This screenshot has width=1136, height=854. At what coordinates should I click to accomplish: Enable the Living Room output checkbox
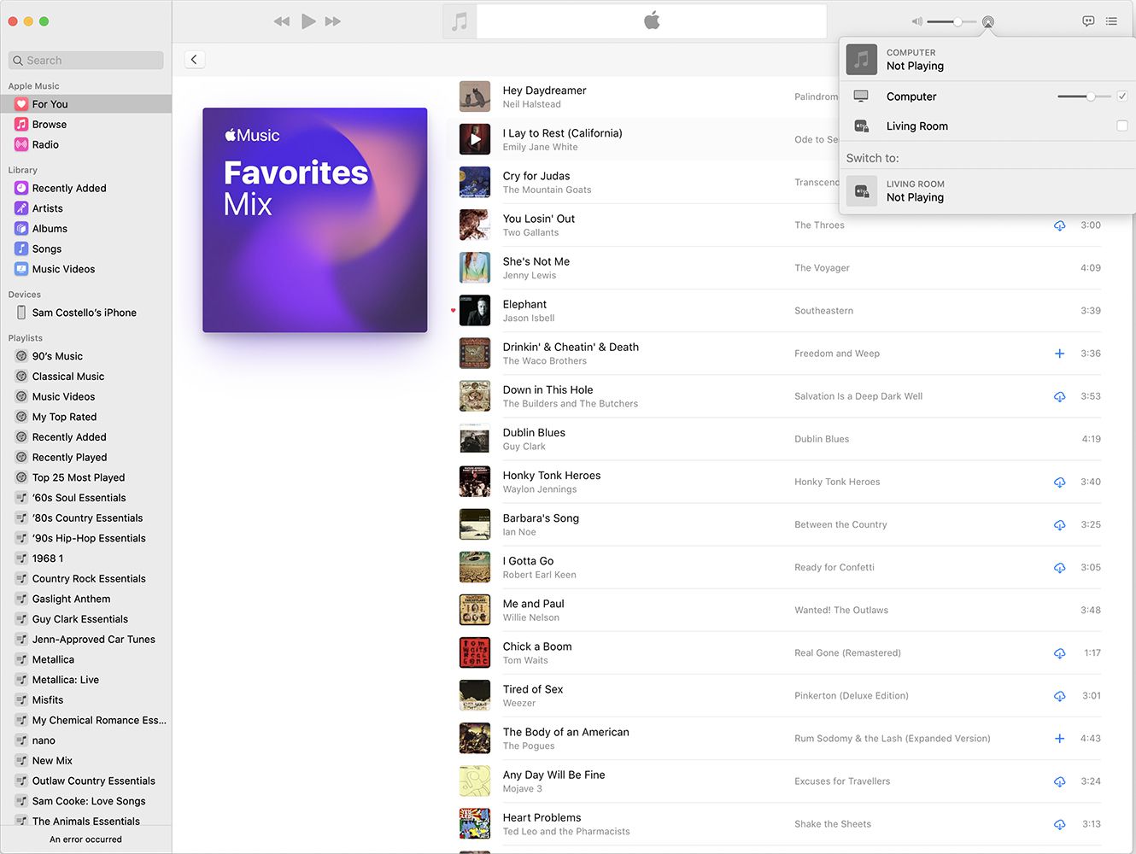pos(1122,126)
